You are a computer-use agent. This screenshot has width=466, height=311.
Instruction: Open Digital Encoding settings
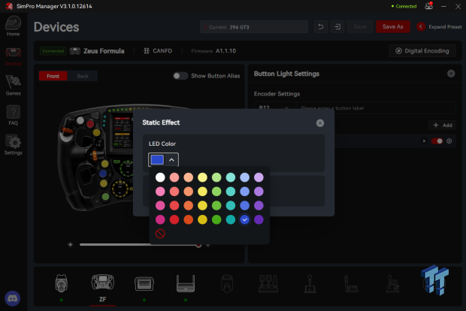pos(422,51)
